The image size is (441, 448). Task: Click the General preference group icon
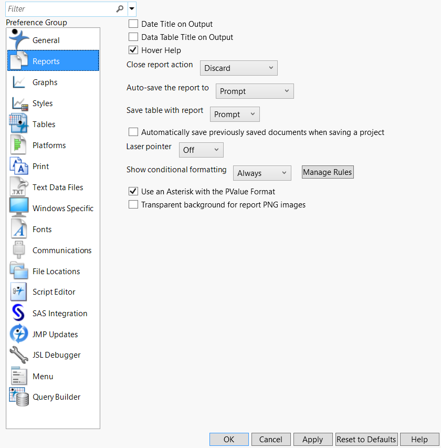pos(19,39)
